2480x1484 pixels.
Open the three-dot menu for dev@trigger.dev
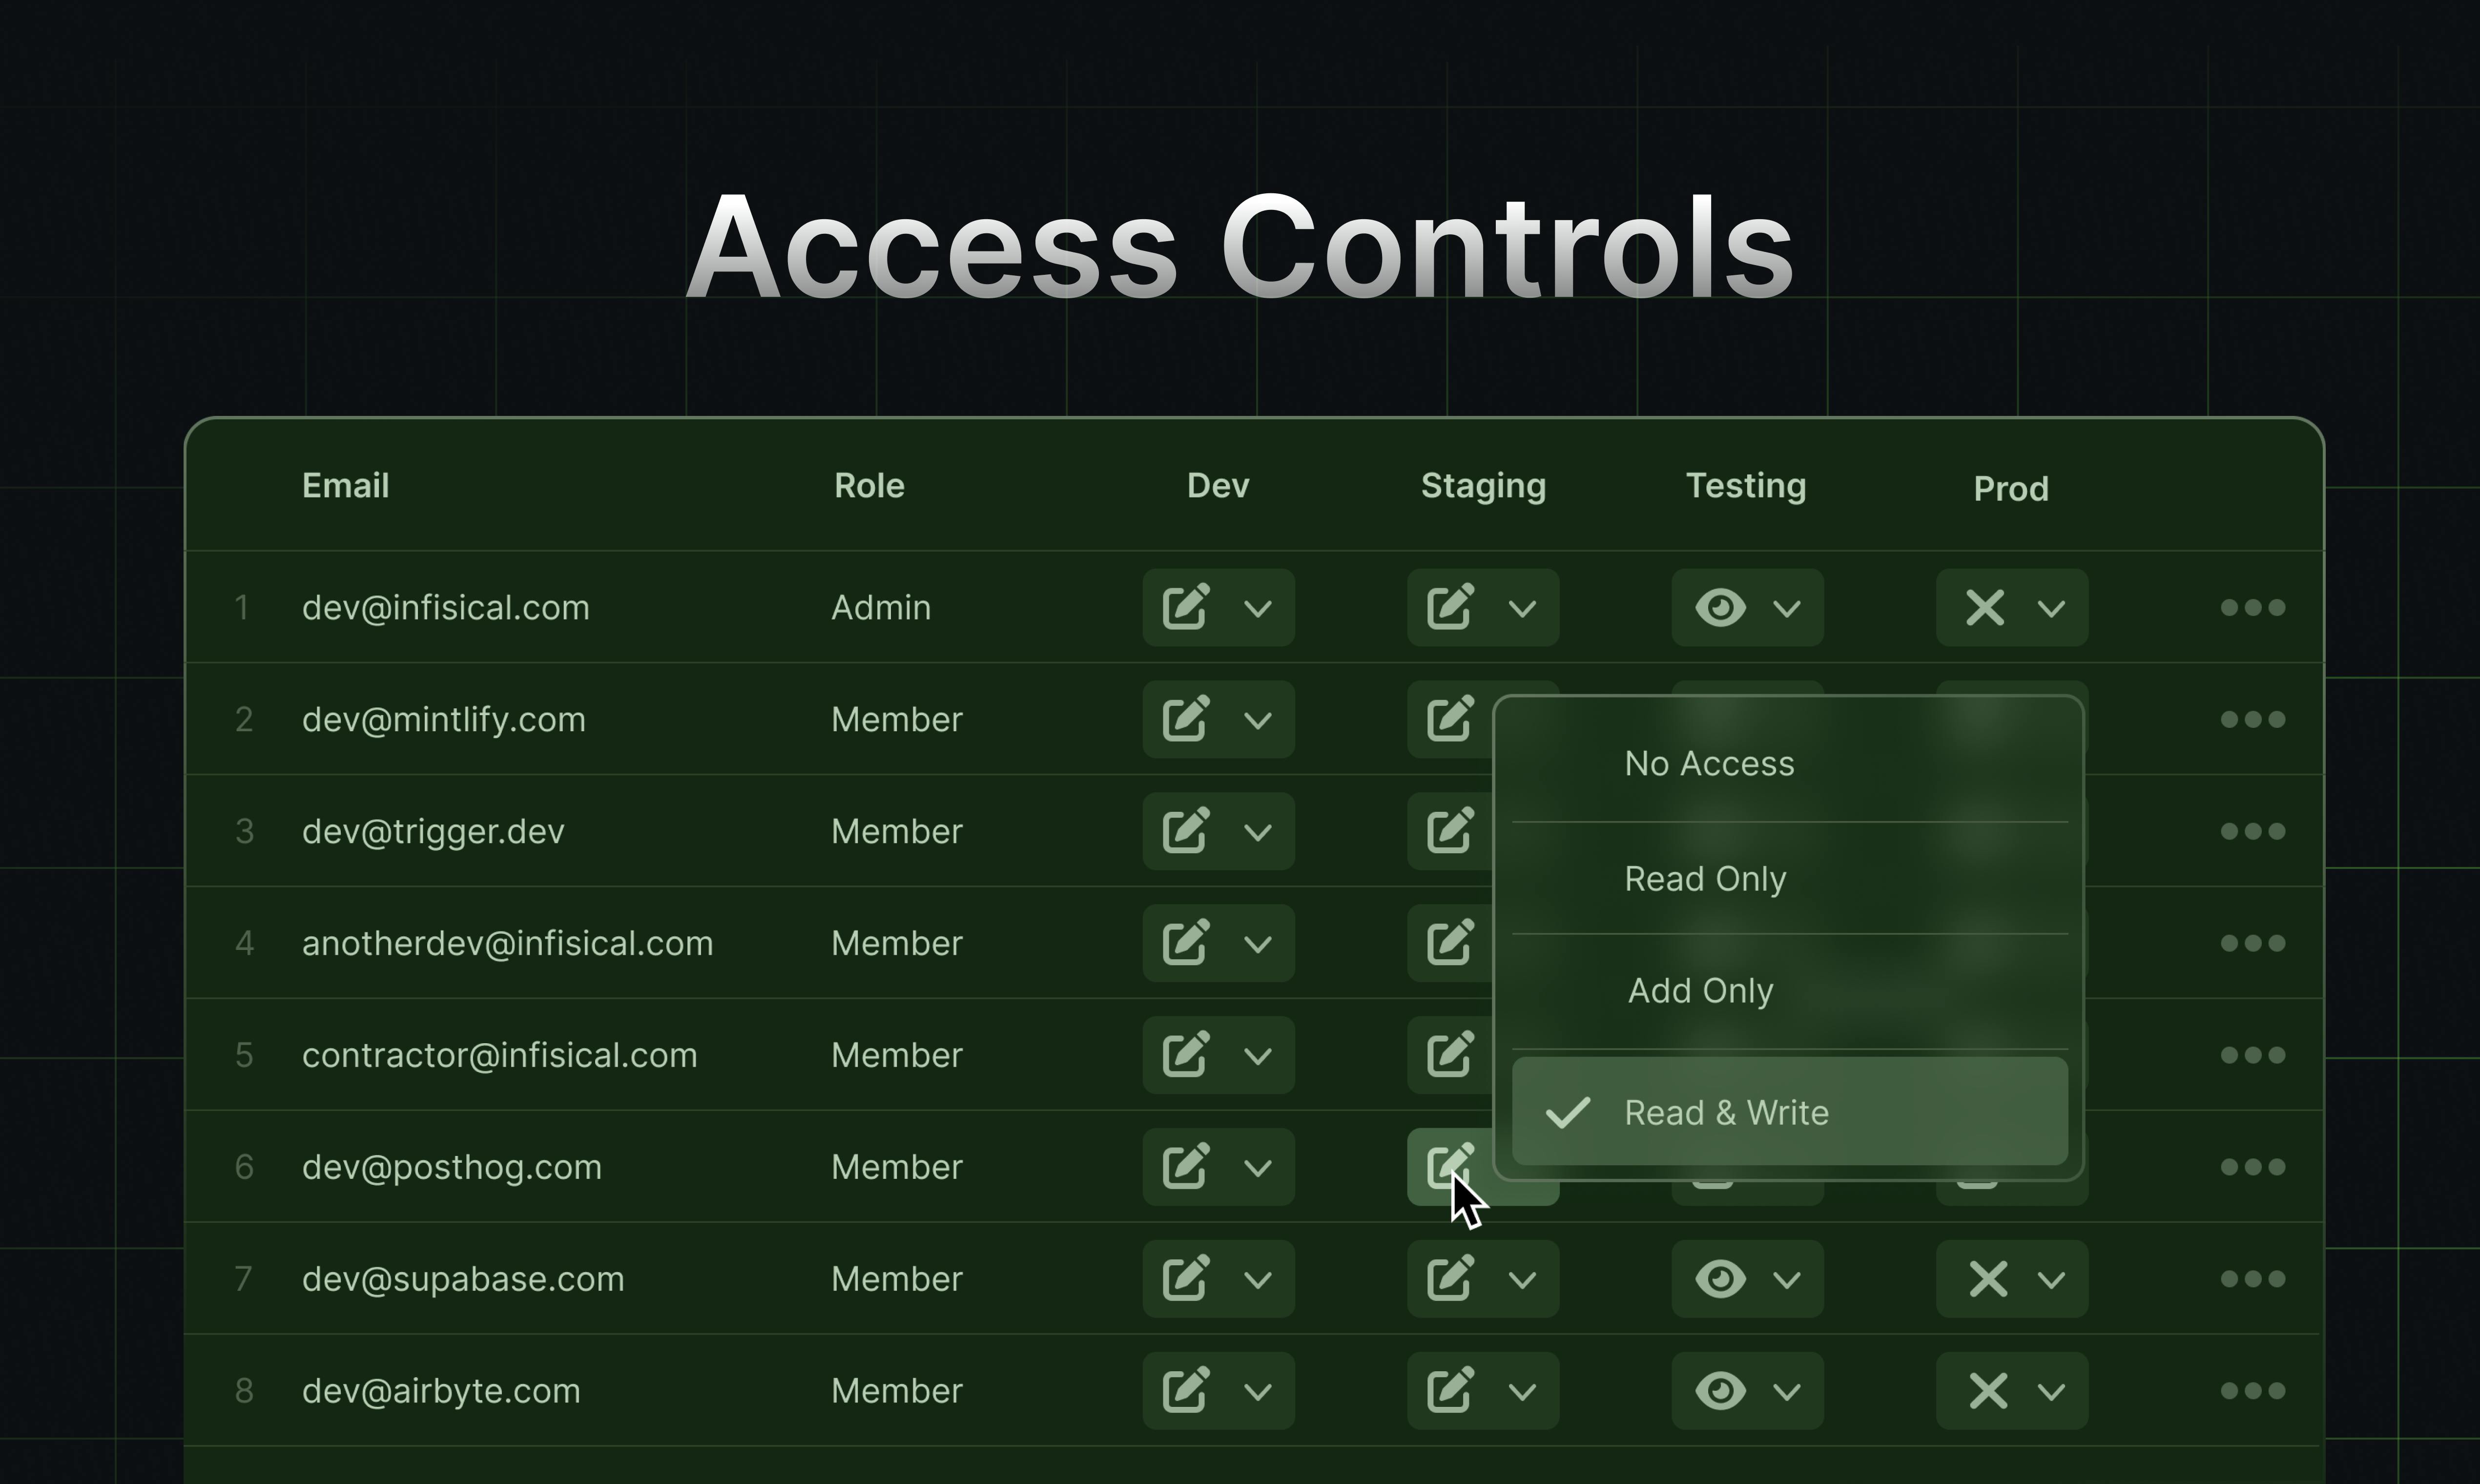coord(2253,831)
